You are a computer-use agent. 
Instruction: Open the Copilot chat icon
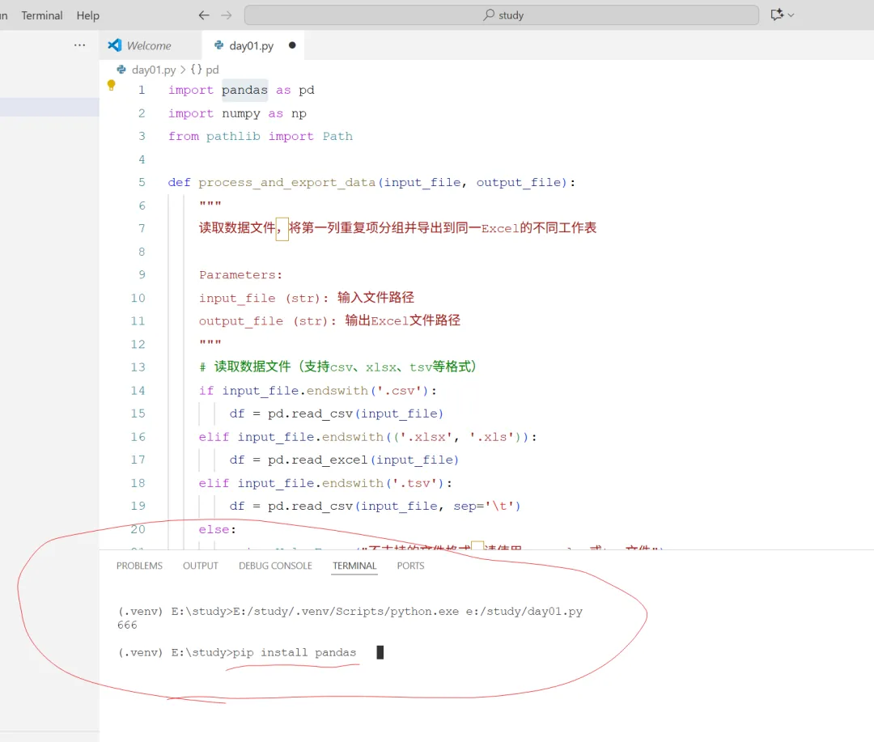(777, 15)
